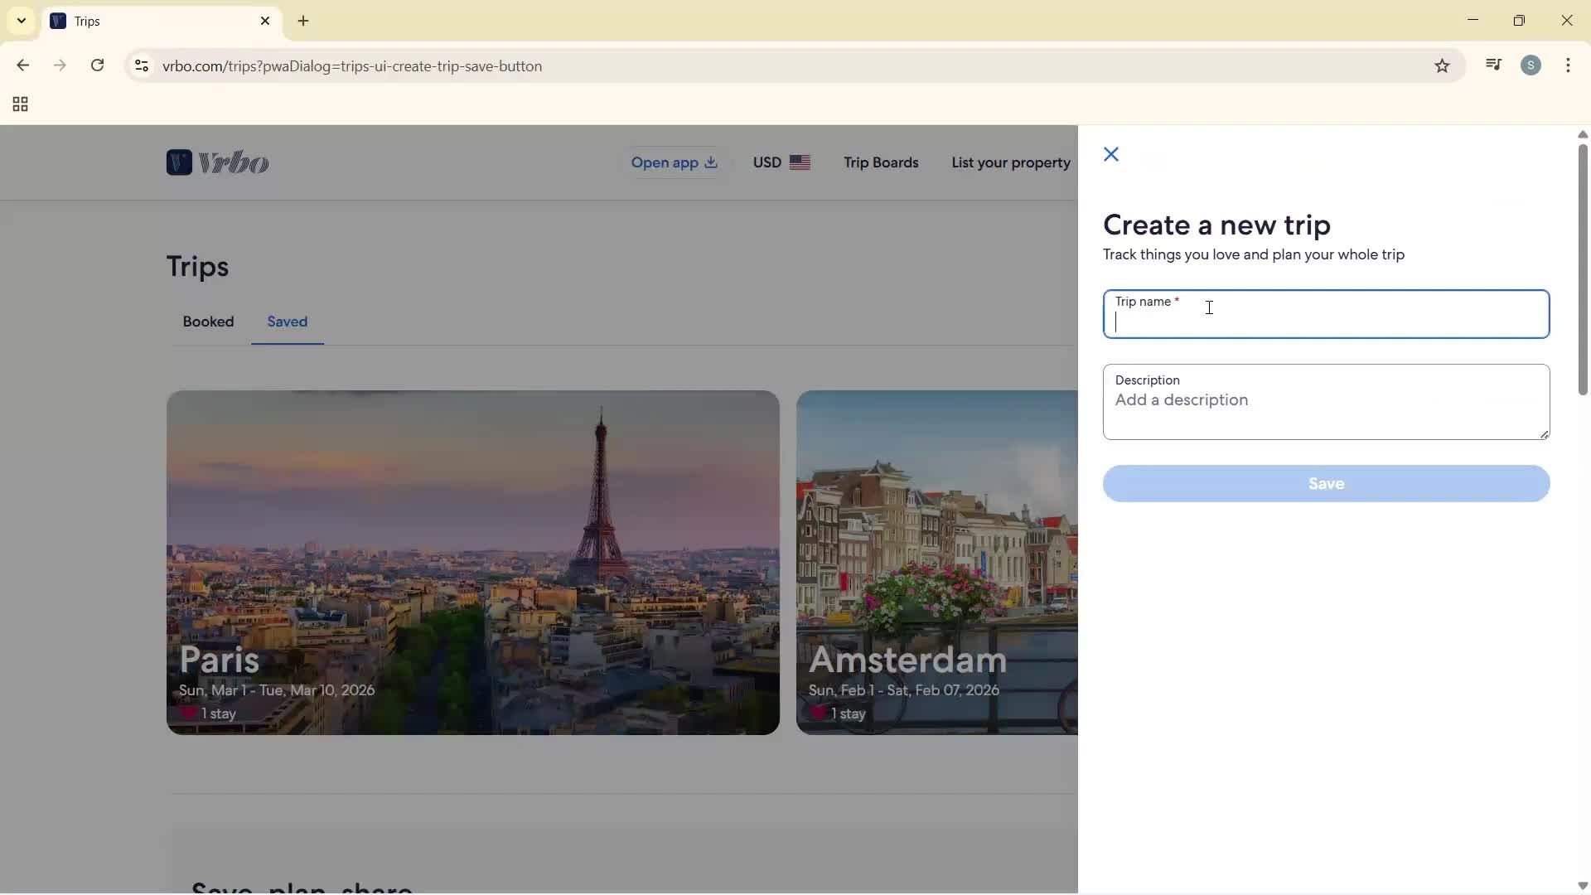Viewport: 1591px width, 895px height.
Task: Reload the current page
Action: tap(97, 65)
